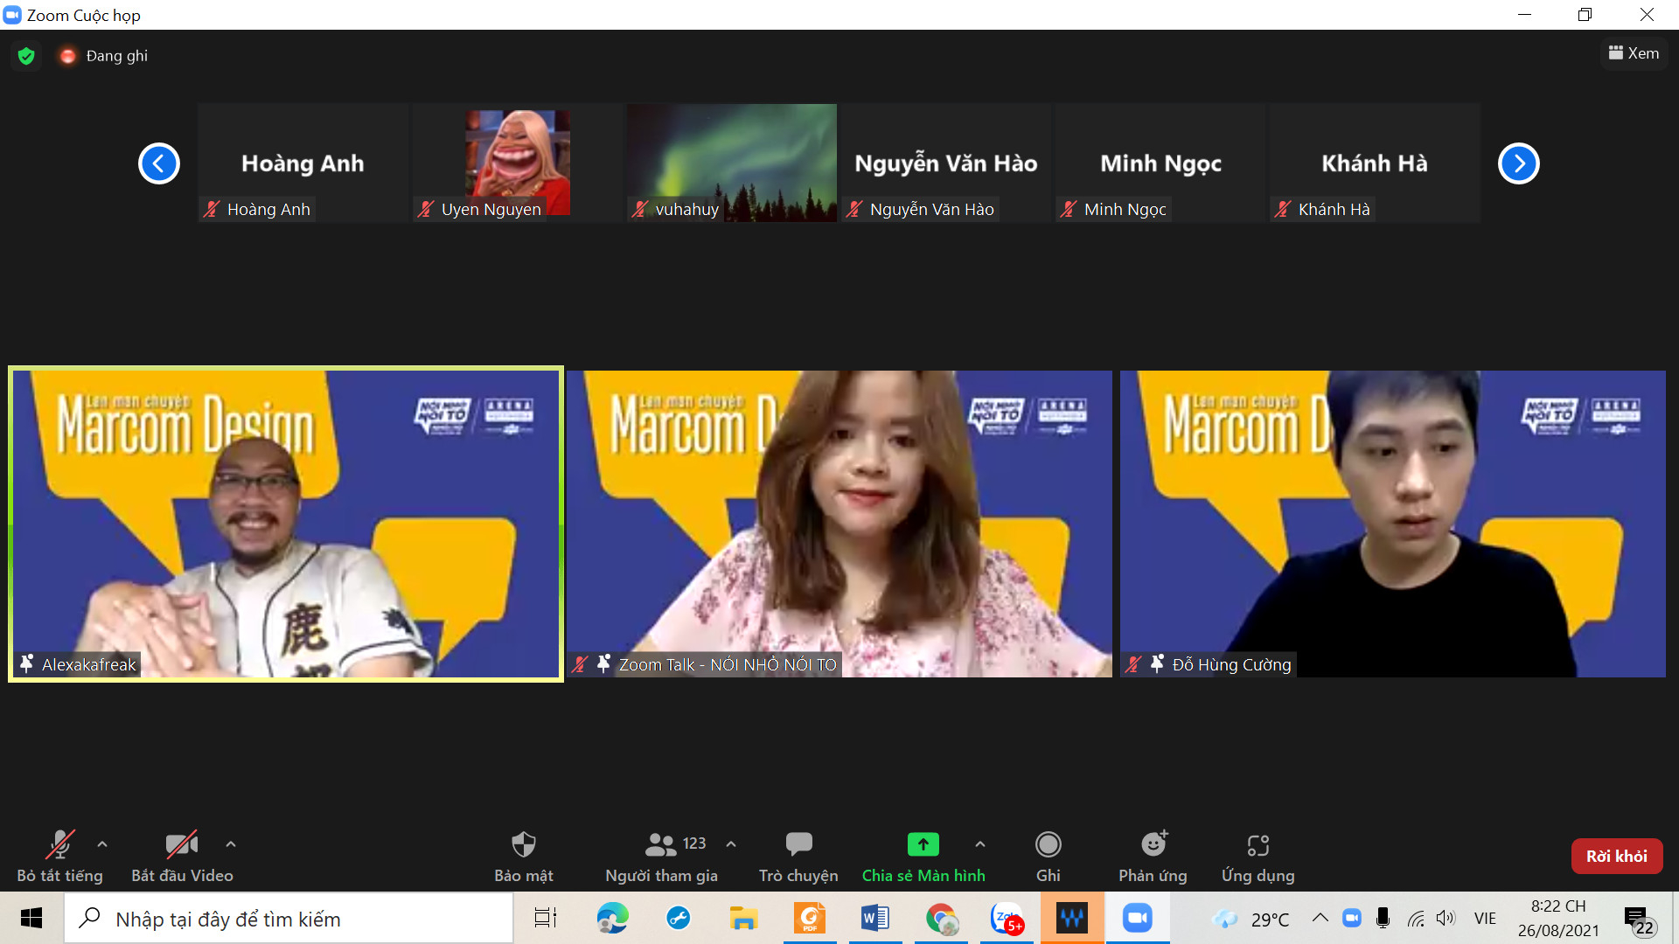Screen dimensions: 1679x944
Task: Select vuhahuy aurora thumbnail
Action: click(x=732, y=163)
